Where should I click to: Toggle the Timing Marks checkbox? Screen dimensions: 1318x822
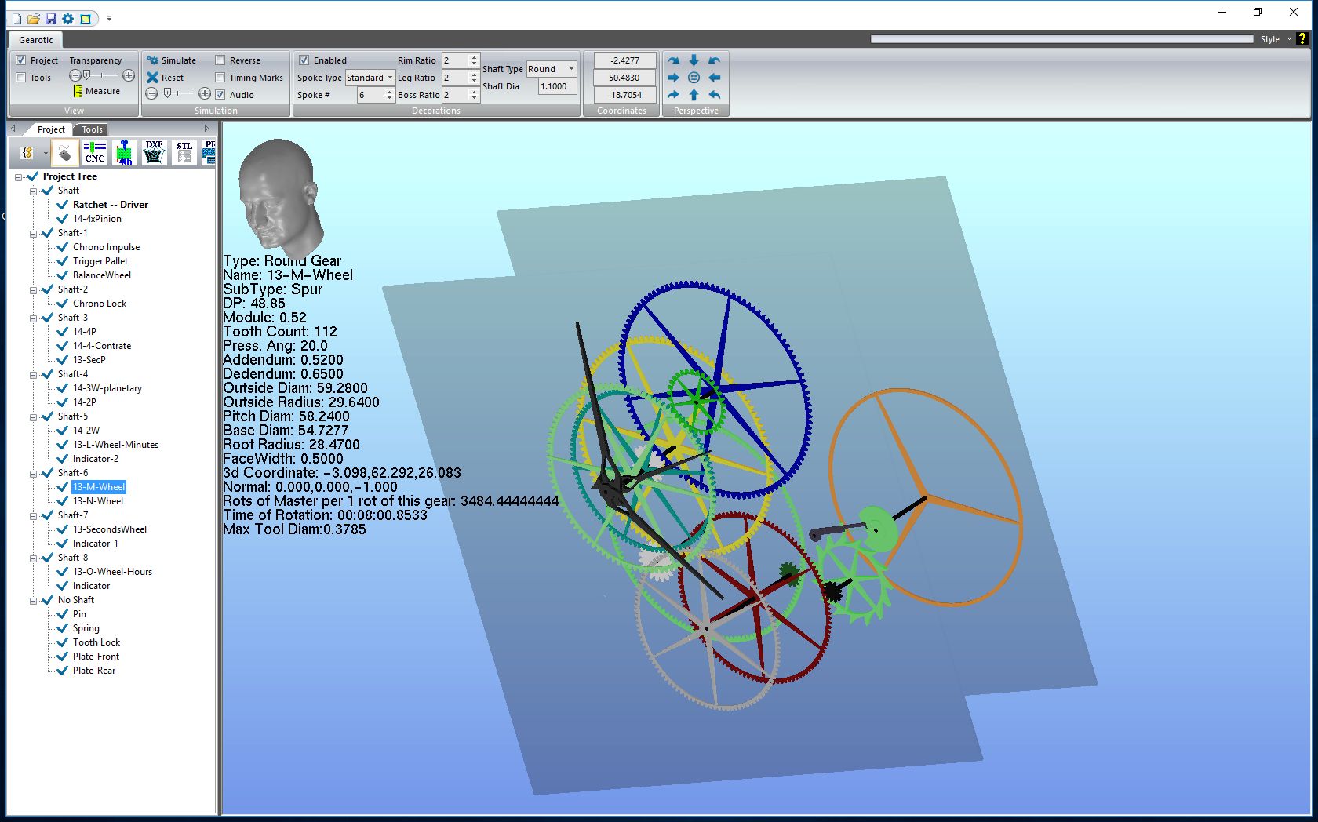[x=220, y=78]
